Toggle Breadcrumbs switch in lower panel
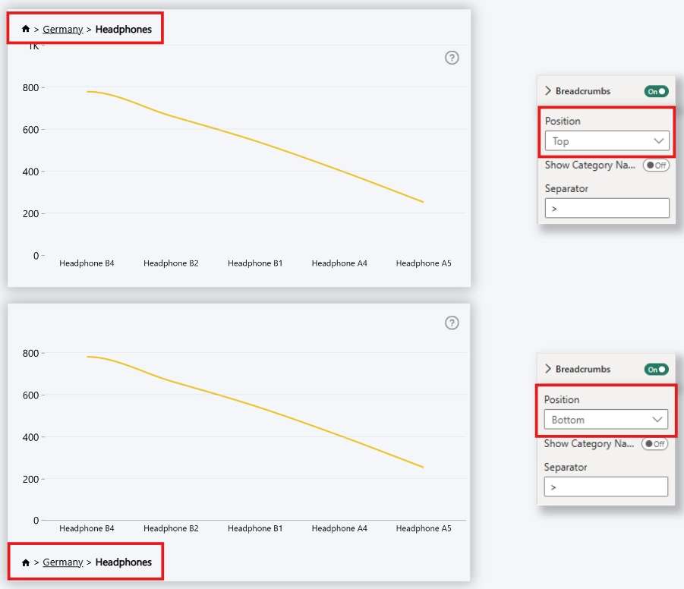 [x=656, y=370]
